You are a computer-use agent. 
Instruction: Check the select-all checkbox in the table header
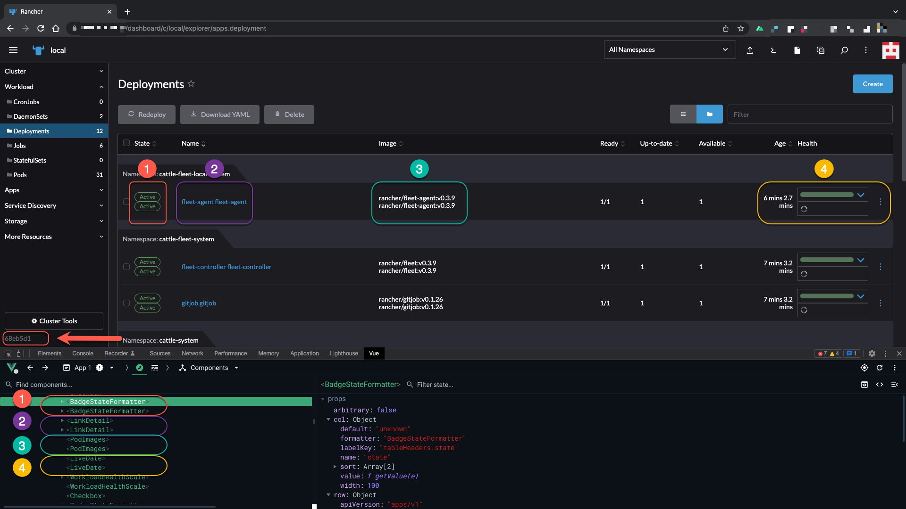point(126,143)
